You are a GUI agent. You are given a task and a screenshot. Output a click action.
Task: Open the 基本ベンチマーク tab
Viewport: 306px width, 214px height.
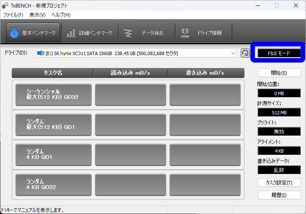click(33, 33)
